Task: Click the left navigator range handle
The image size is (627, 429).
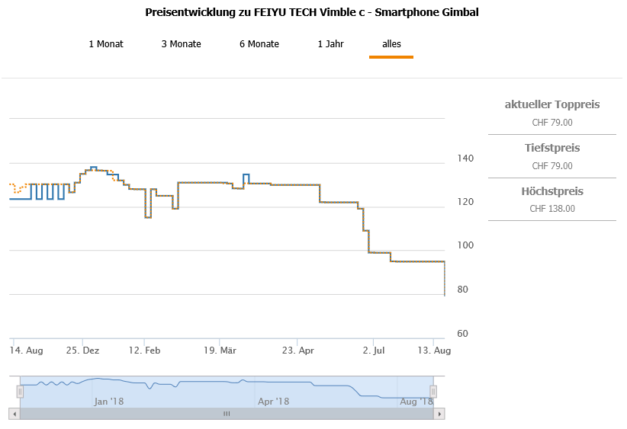Action: click(x=20, y=392)
